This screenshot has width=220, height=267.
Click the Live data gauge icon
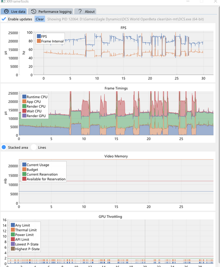6,11
